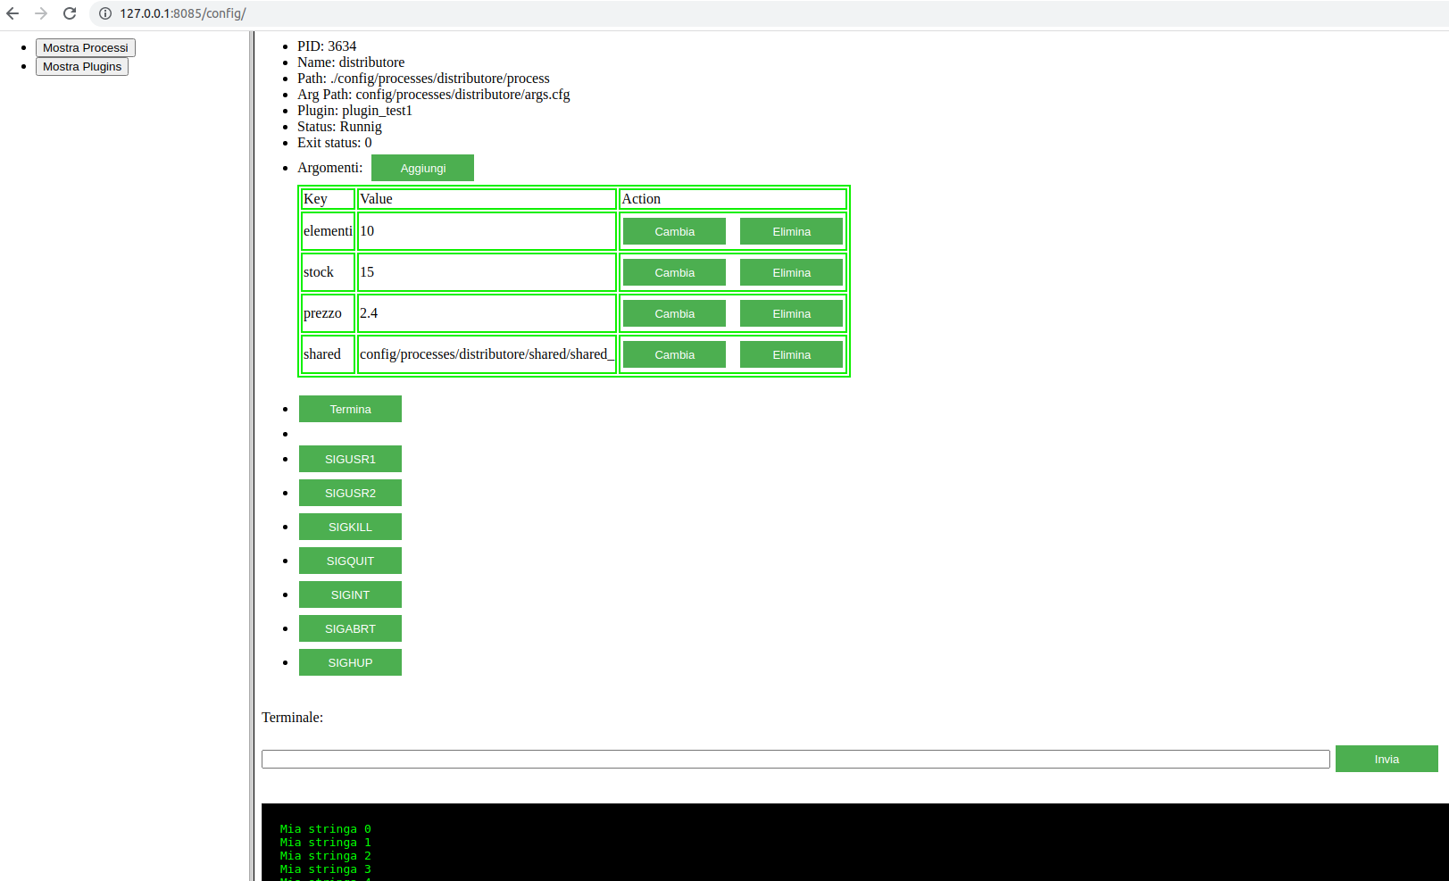Open the Mostra Processi view

click(x=86, y=48)
